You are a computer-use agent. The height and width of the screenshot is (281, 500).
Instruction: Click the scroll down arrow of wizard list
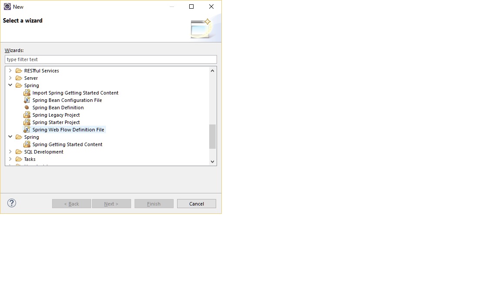click(212, 161)
